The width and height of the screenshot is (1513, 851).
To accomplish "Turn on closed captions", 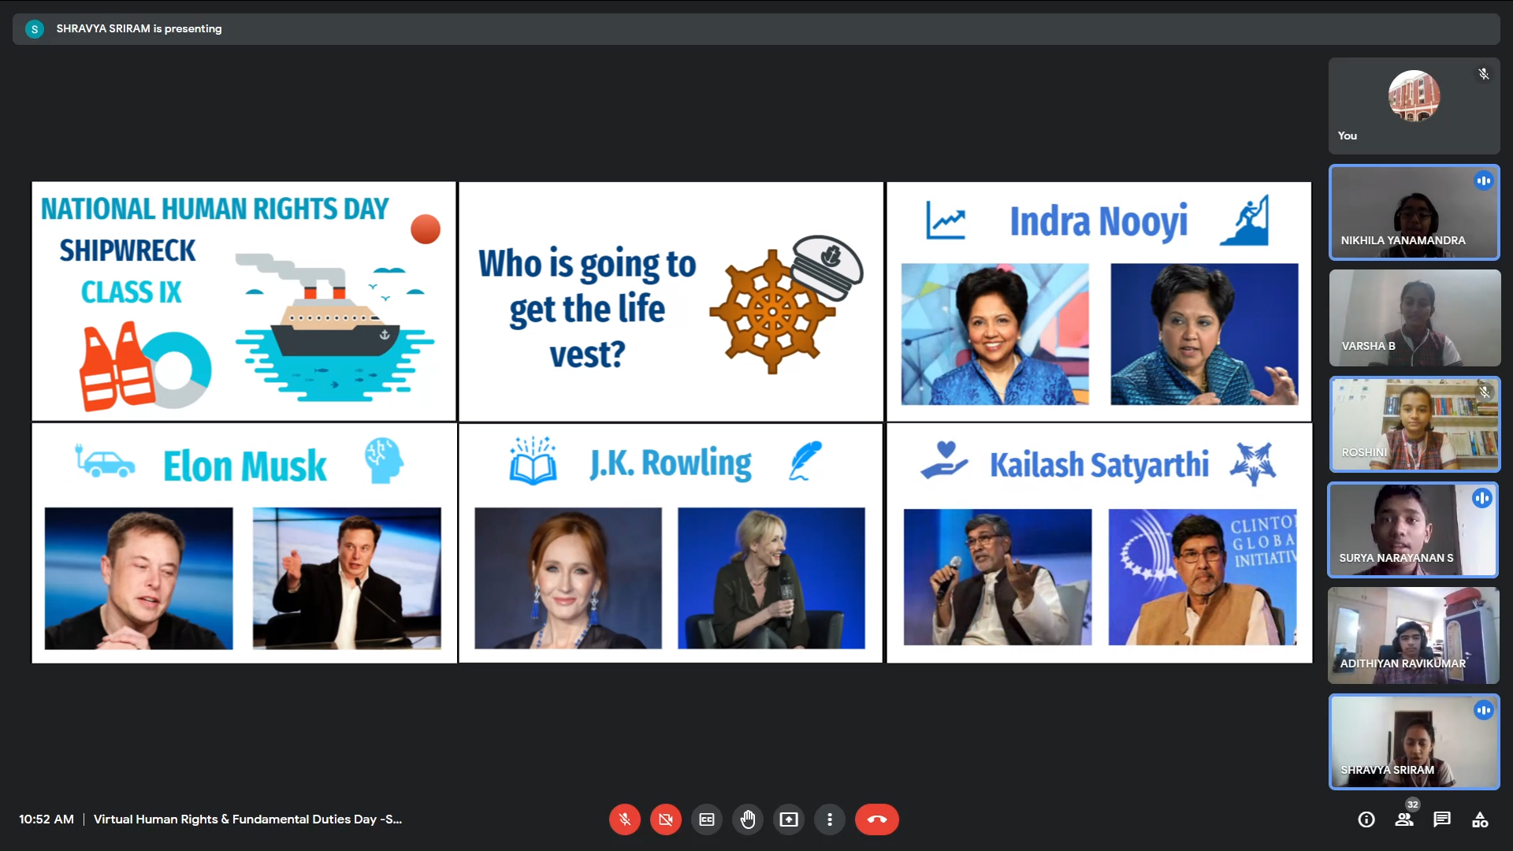I will pyautogui.click(x=707, y=819).
